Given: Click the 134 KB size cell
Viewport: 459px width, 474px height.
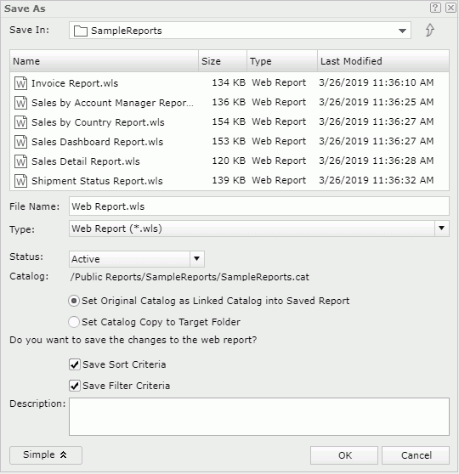Looking at the screenshot, I should [229, 82].
